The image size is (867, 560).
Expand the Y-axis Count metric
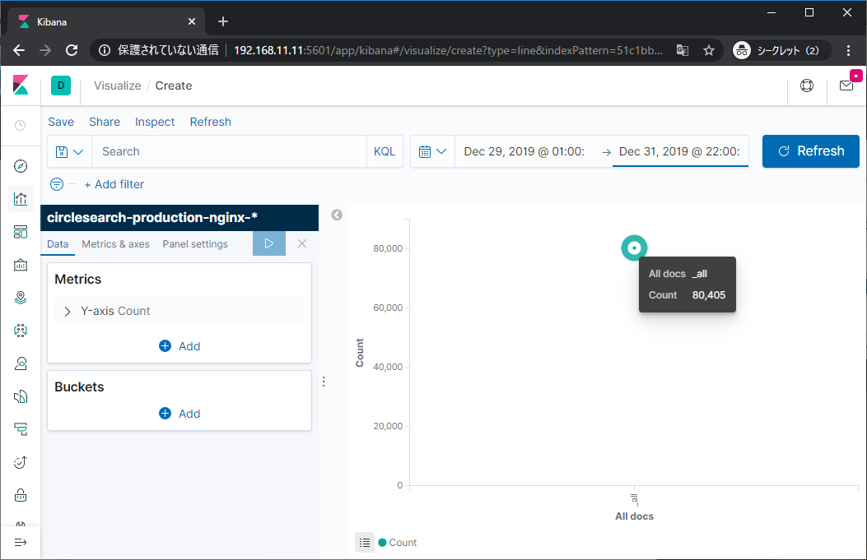[x=68, y=312]
